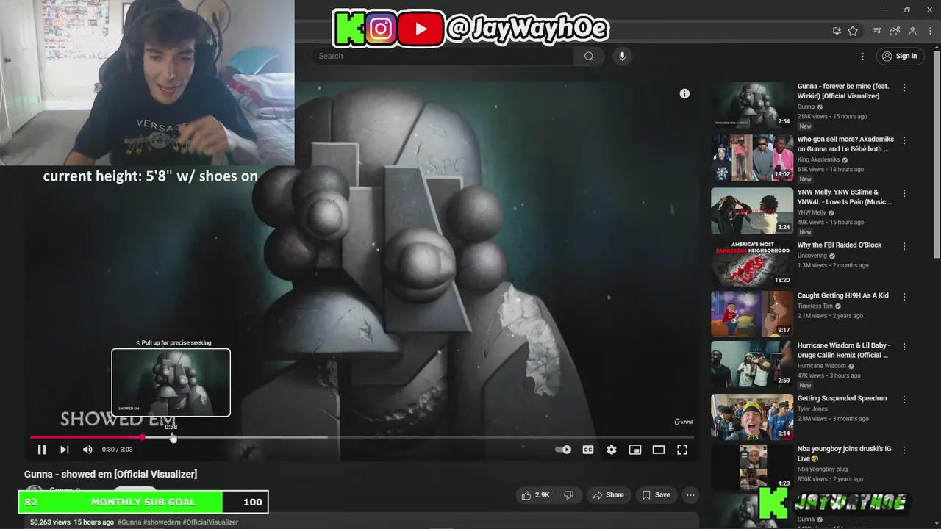Click title 'Why the FBI Raided O'Block'

(840, 245)
